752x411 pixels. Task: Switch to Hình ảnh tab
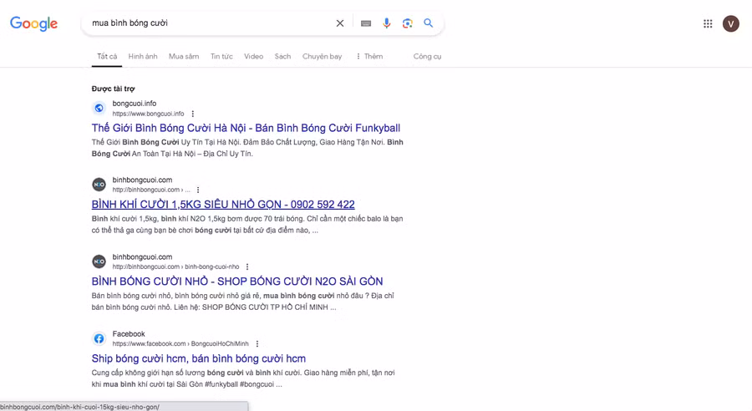pos(143,57)
